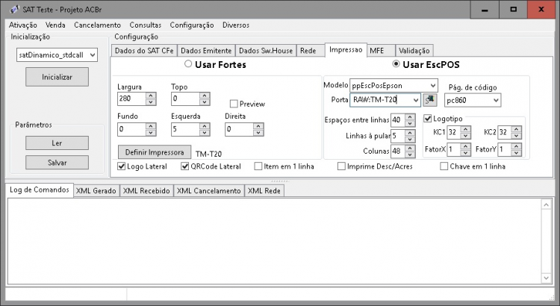Expand the Pág. de código pc860 dropdown
Viewport: 560px width, 306px height.
click(x=473, y=100)
